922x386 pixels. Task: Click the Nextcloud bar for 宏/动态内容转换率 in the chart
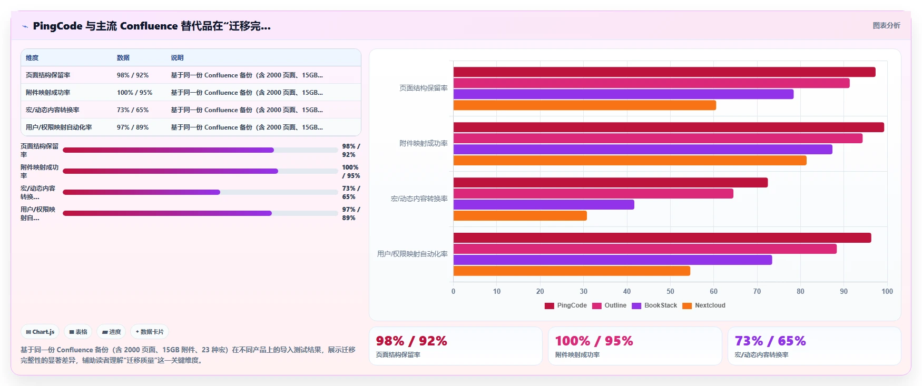tap(520, 216)
